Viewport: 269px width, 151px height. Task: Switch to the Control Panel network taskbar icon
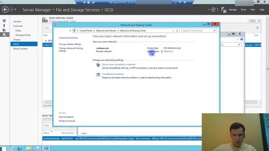click(x=46, y=148)
